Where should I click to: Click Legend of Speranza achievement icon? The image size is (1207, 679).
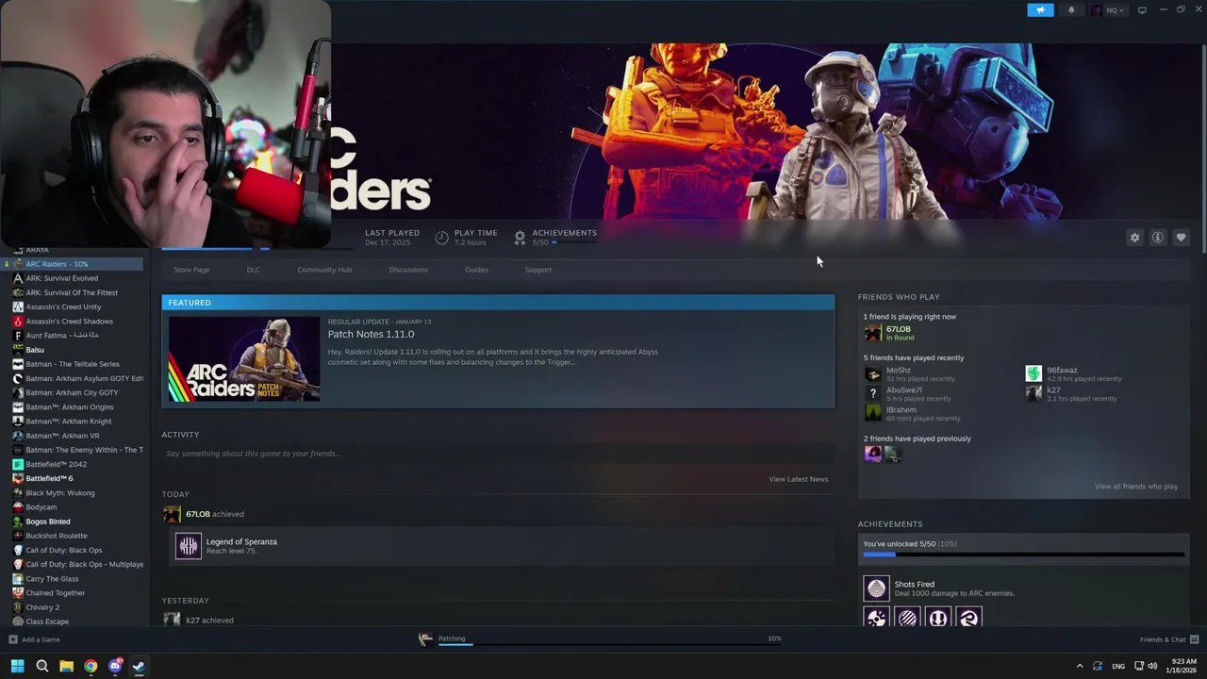[189, 546]
